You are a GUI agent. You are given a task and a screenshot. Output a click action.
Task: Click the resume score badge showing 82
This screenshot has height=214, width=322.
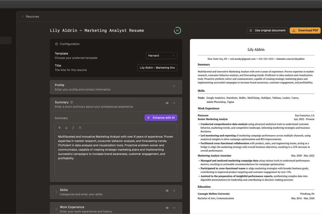177,30
